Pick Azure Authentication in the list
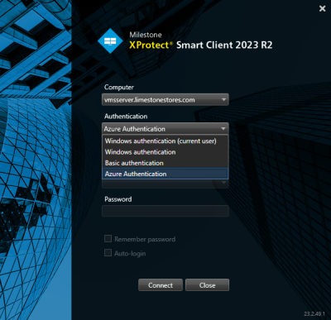 165,174
